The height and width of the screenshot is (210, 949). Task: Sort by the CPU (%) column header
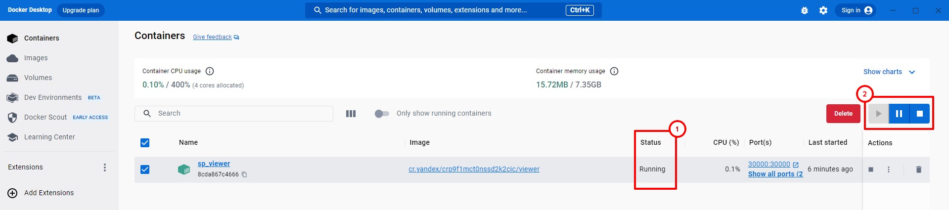coord(726,142)
